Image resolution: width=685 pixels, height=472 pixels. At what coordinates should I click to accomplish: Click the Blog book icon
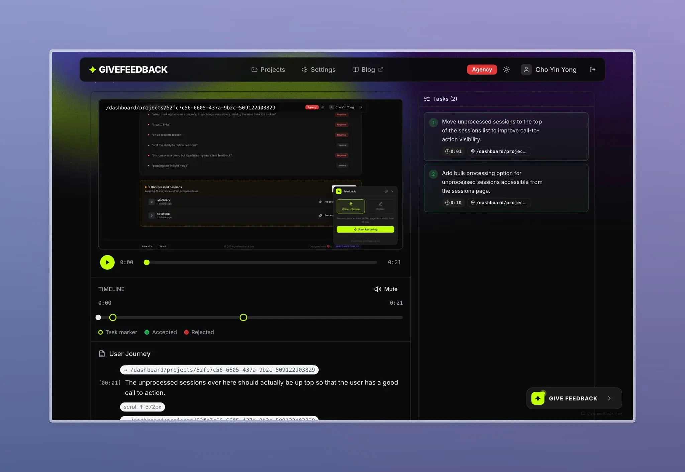click(x=355, y=70)
